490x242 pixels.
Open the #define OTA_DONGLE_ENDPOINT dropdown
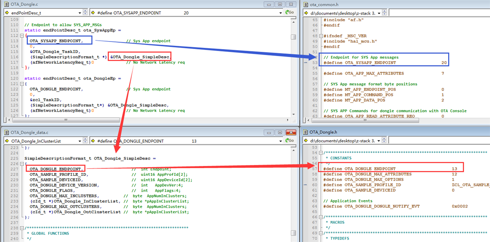coord(280,141)
